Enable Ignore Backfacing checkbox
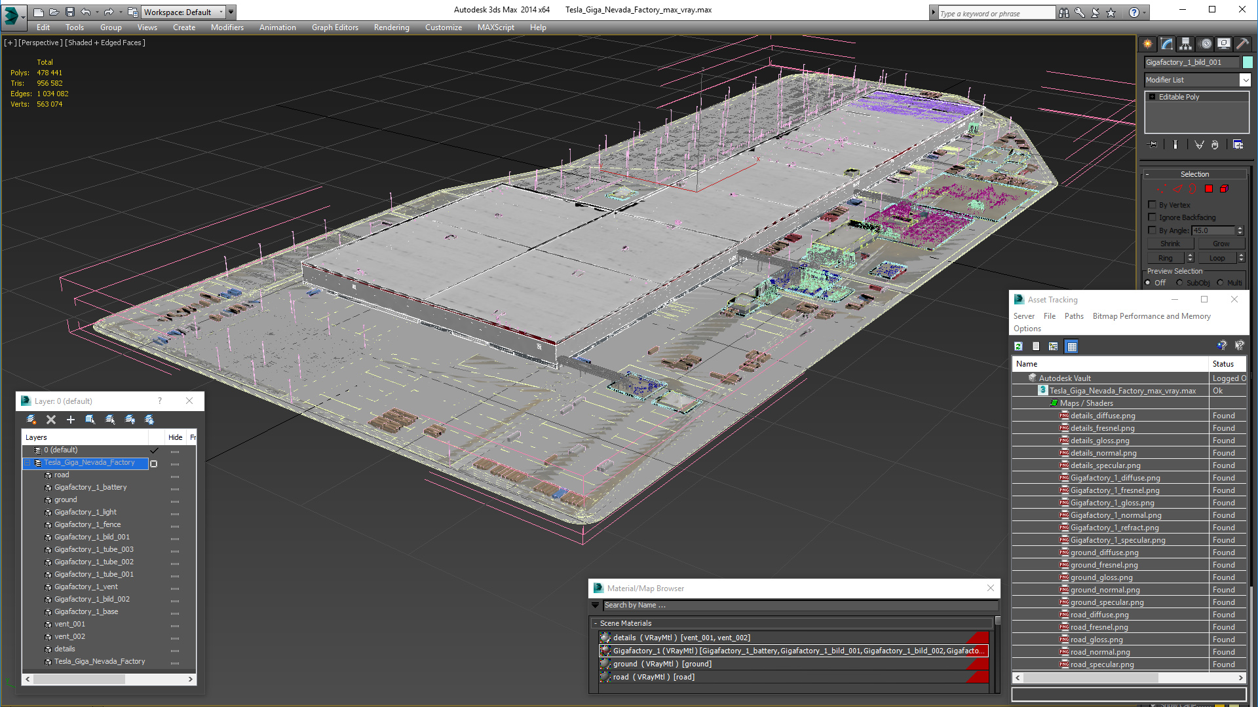This screenshot has height=707, width=1258. tap(1153, 217)
